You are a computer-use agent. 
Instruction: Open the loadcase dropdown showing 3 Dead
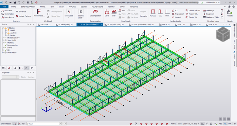pyautogui.click(x=44, y=124)
